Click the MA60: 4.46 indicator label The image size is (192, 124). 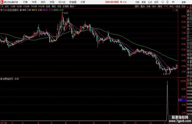pos(58,10)
